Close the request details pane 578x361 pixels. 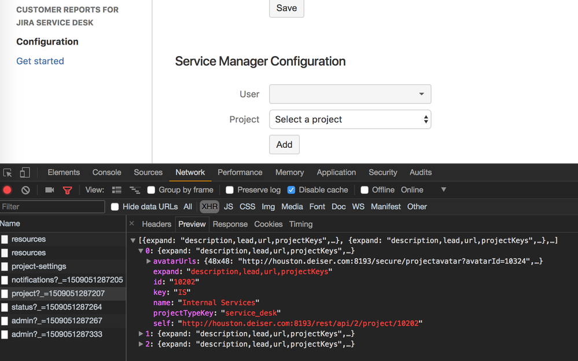[x=132, y=224]
